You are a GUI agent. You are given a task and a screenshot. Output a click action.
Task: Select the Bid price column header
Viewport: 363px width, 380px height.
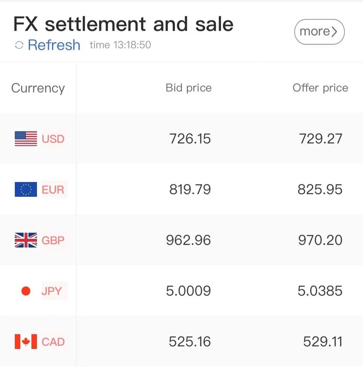(x=188, y=88)
